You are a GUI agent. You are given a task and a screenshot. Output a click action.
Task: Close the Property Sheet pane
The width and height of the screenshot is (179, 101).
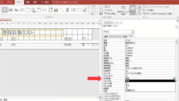[177, 21]
